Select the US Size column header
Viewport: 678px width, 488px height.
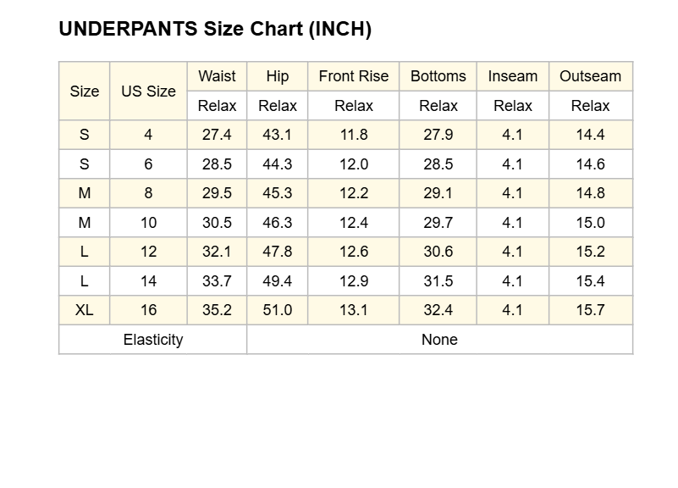coord(148,91)
